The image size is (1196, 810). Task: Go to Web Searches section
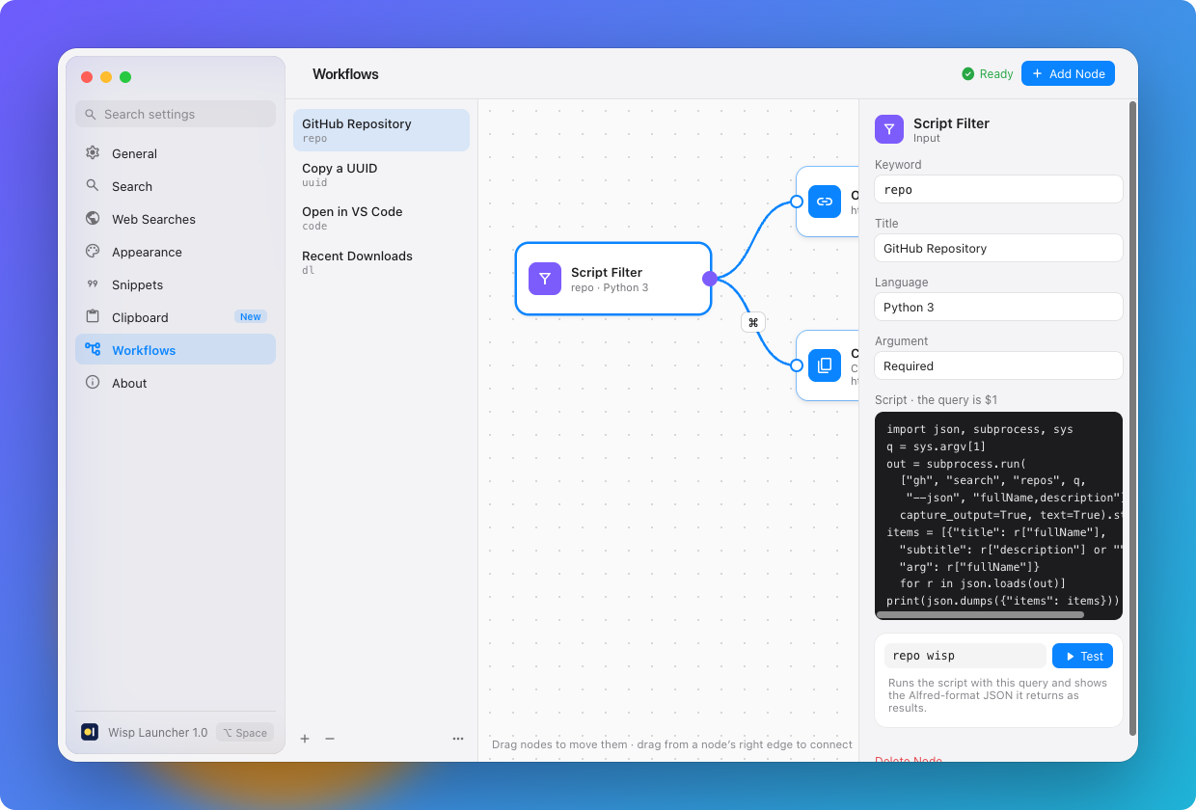[x=176, y=219]
